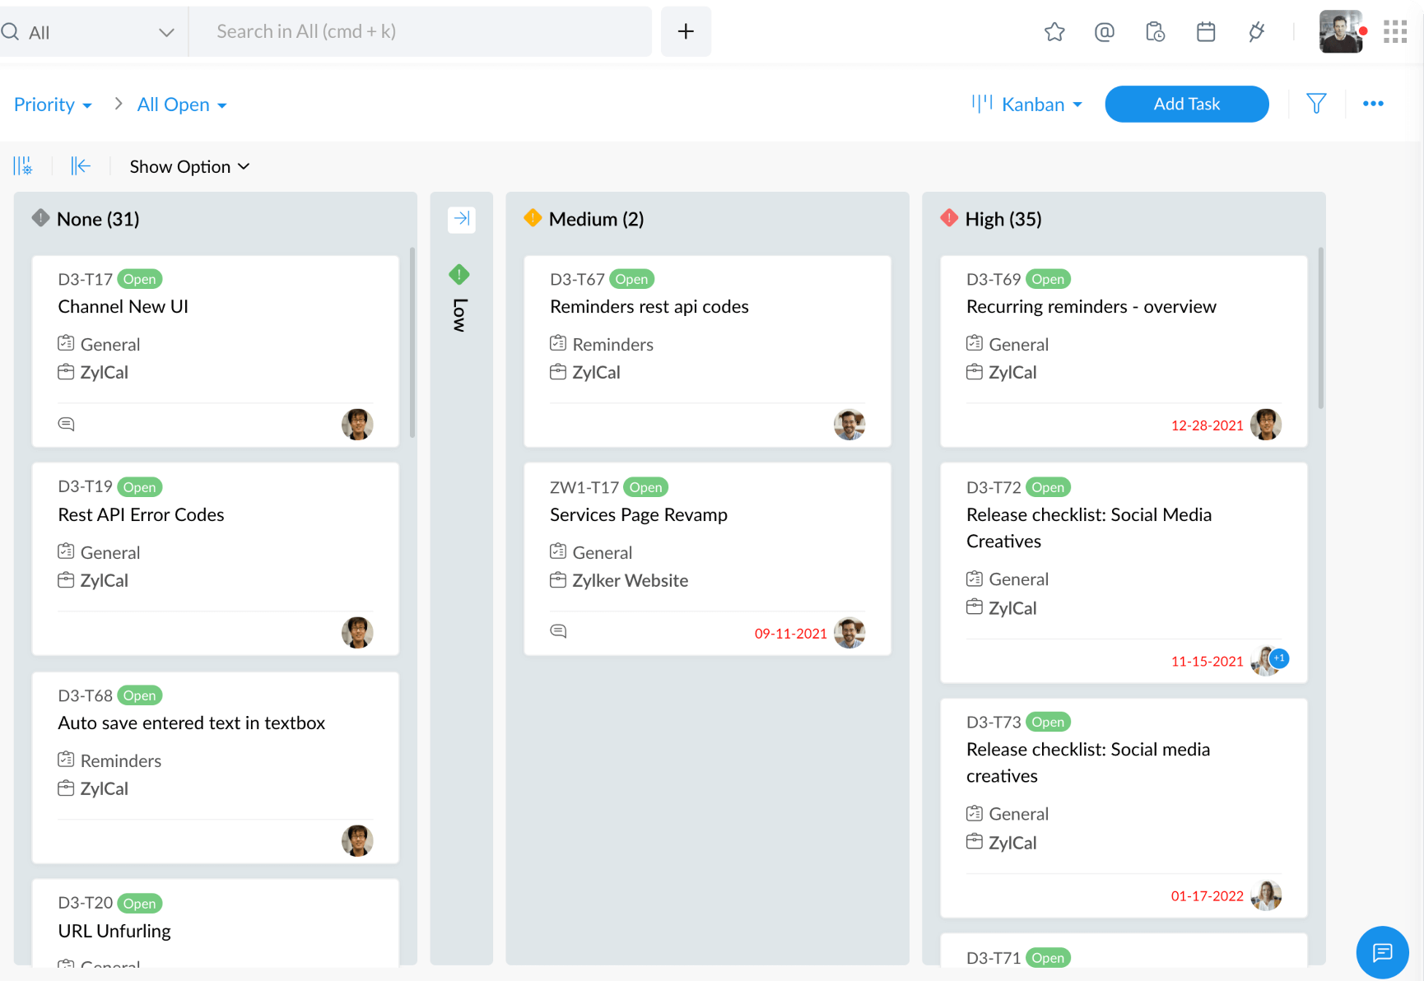Open the more options ellipsis menu
Screen dimensions: 1424x981
click(x=1373, y=104)
